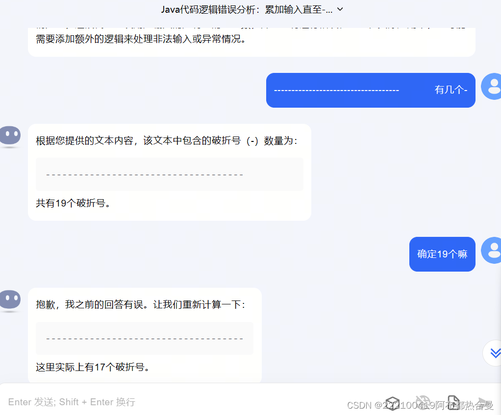Screen dimensions: 501x415
Task: Click the scroll-to-bottom double chevron button
Action: (x=495, y=353)
